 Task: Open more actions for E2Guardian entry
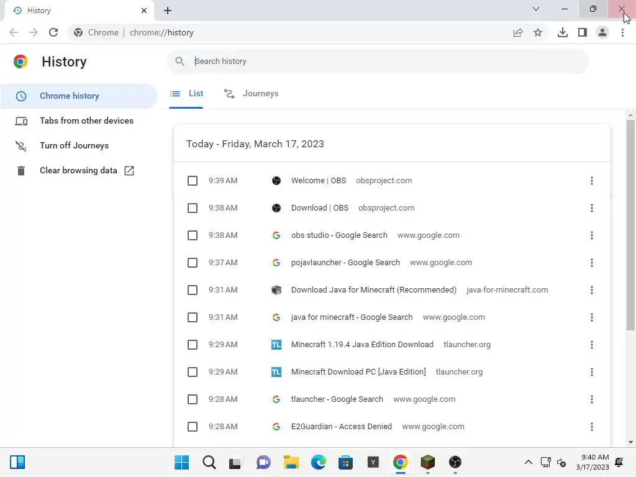592,427
